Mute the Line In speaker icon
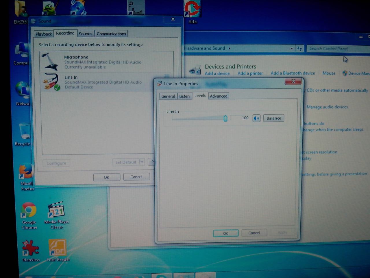Viewport: 370px width, 278px height. 256,118
